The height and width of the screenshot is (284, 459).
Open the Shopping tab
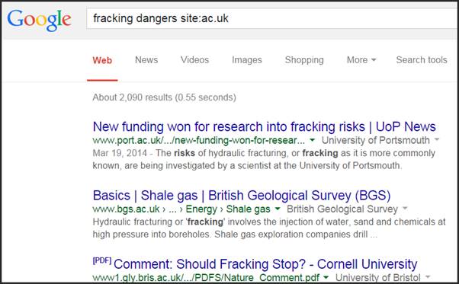click(304, 60)
